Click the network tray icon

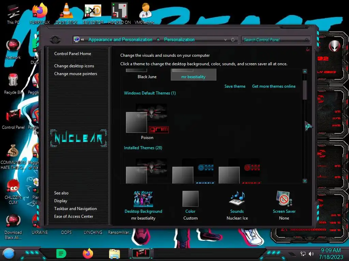(x=303, y=254)
